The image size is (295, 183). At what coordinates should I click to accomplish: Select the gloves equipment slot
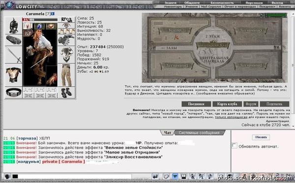tap(66, 40)
